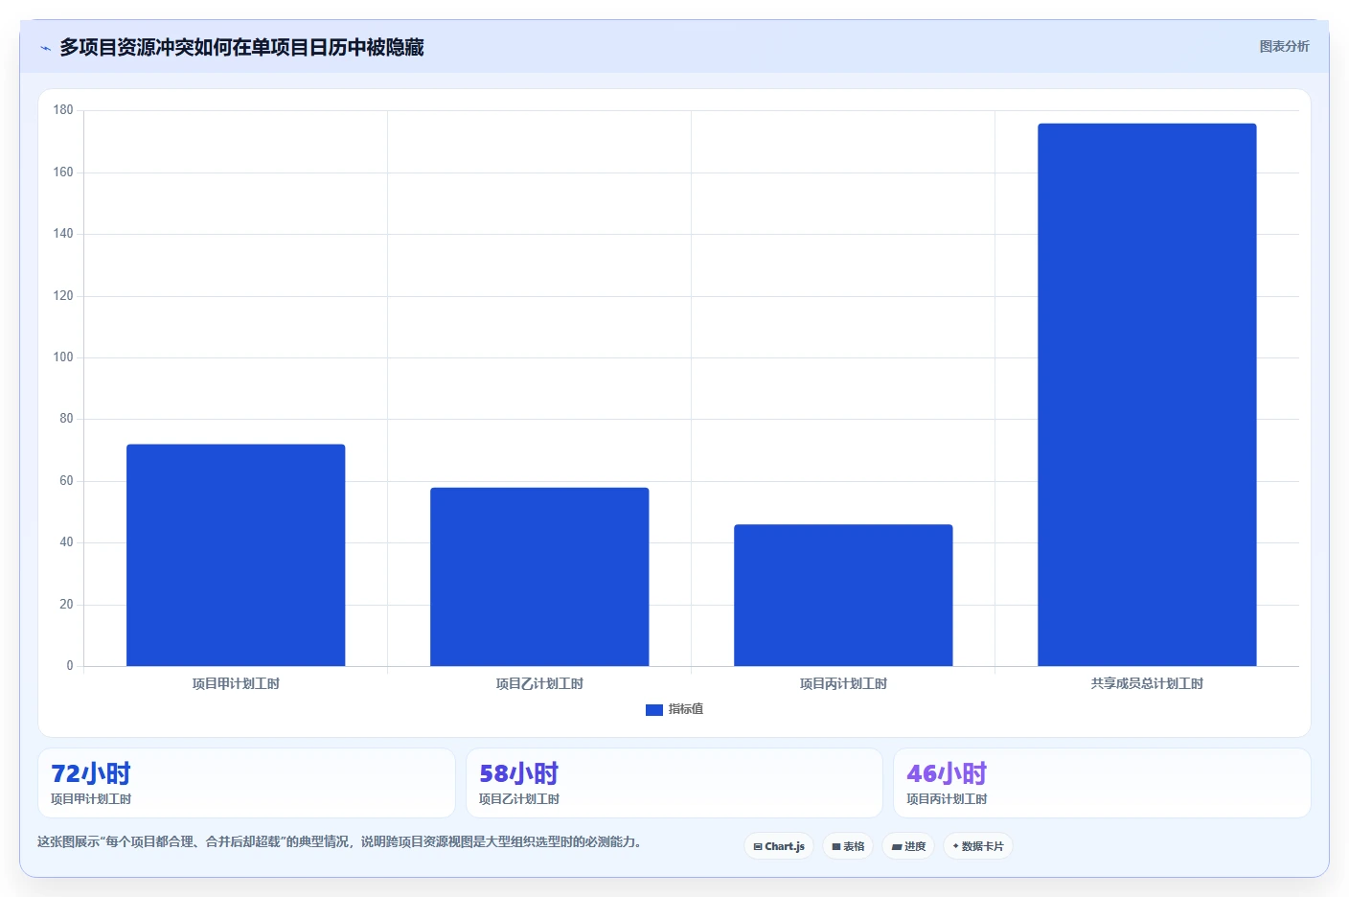This screenshot has height=897, width=1349.
Task: Click the description text starting 这张图展示
Action: point(339,841)
